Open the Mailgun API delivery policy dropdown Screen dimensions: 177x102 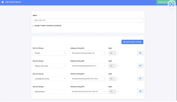(88, 53)
